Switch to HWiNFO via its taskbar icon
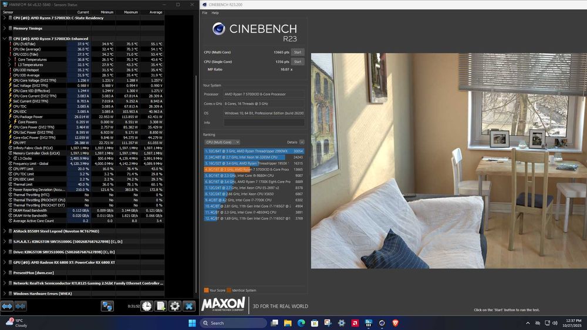 tap(369, 323)
